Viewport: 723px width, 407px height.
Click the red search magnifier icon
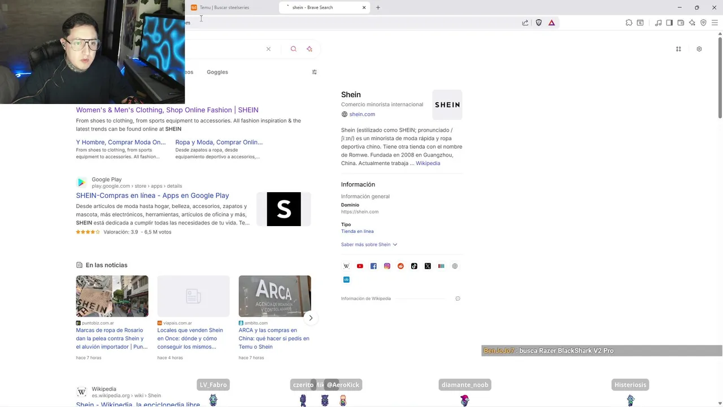click(x=294, y=49)
